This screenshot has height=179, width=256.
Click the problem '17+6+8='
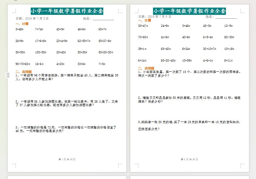pos(41,41)
